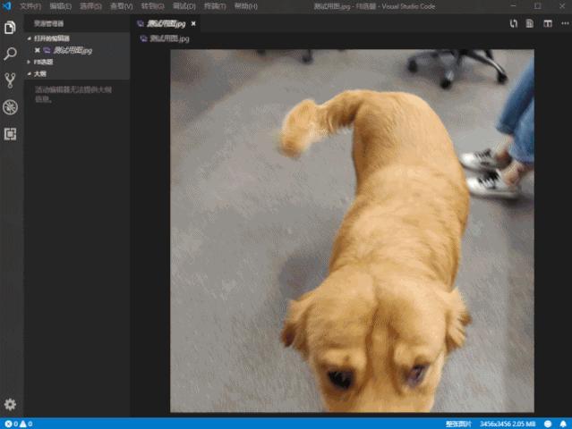Screen dimensions: 572x429
Task: Open the Source Control view
Action: (x=11, y=80)
